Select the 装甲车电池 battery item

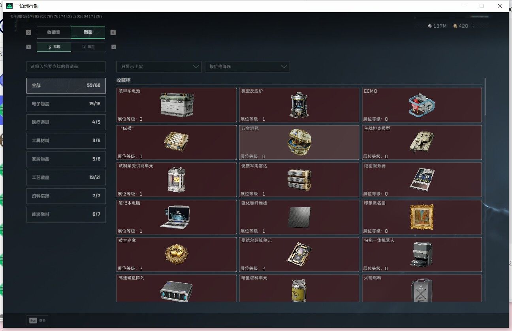click(x=176, y=105)
